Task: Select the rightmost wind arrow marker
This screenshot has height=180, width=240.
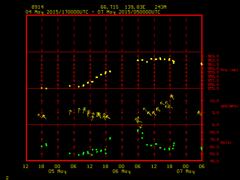Action: tap(199, 112)
